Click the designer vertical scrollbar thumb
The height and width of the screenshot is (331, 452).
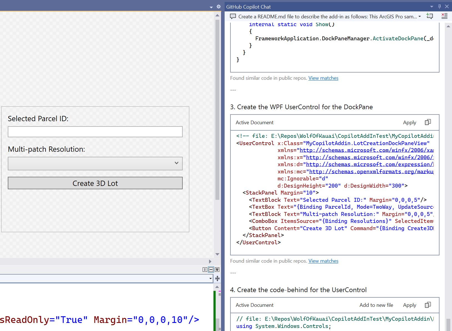217,110
